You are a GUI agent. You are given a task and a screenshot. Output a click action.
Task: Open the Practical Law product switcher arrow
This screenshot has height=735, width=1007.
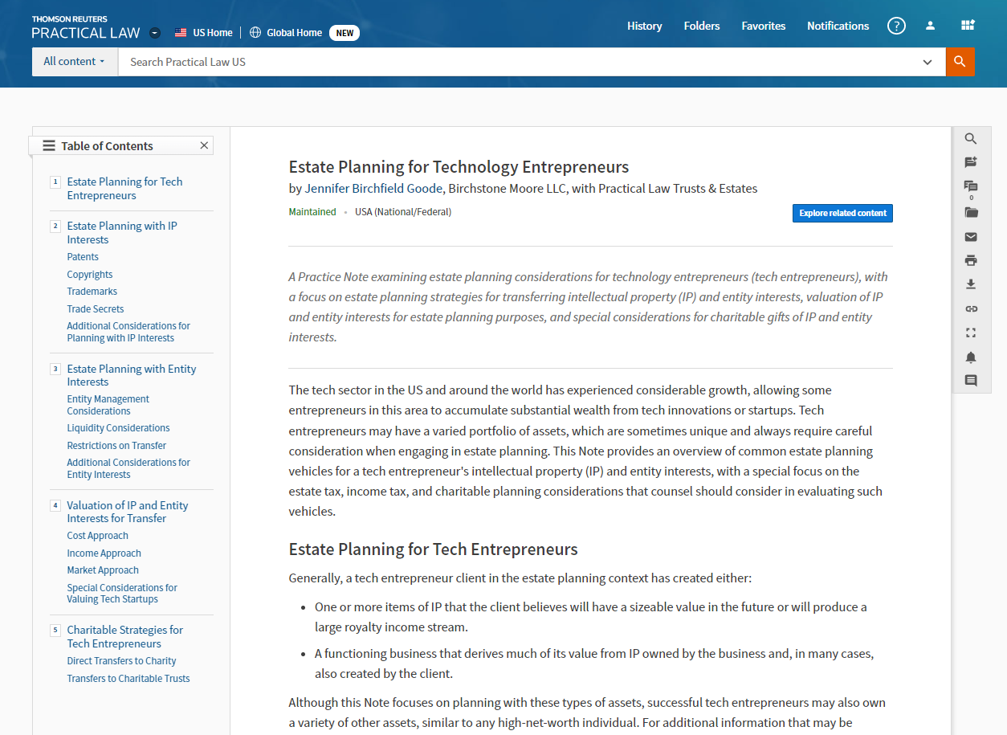[x=155, y=33]
